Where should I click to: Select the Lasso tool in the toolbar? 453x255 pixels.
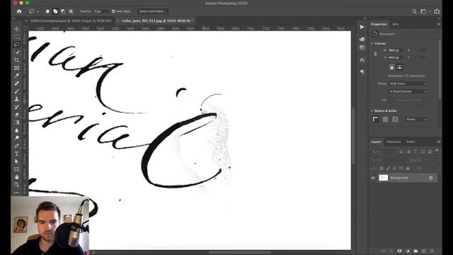(16, 45)
